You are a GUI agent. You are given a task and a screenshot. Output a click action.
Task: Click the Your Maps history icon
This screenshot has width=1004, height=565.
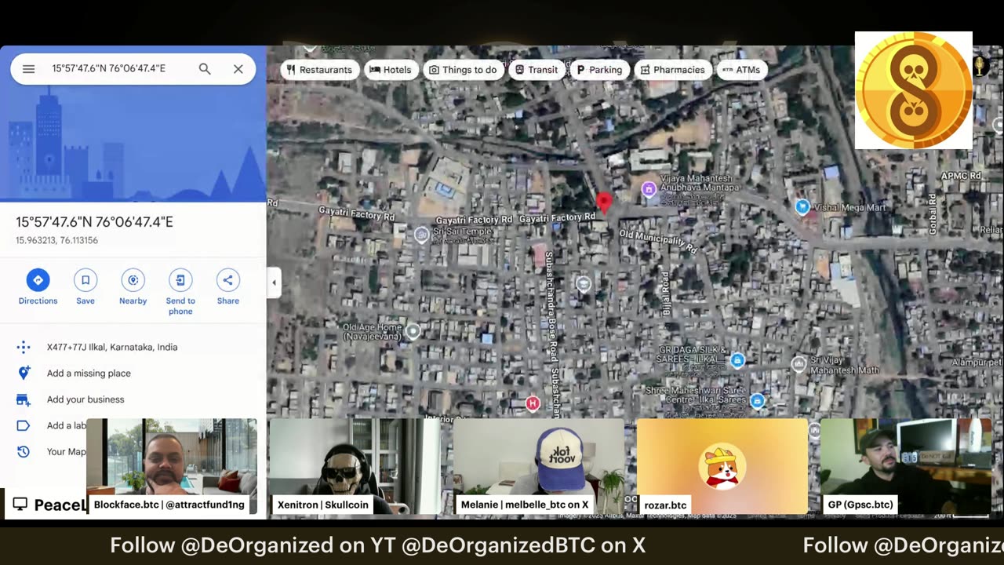pyautogui.click(x=24, y=451)
